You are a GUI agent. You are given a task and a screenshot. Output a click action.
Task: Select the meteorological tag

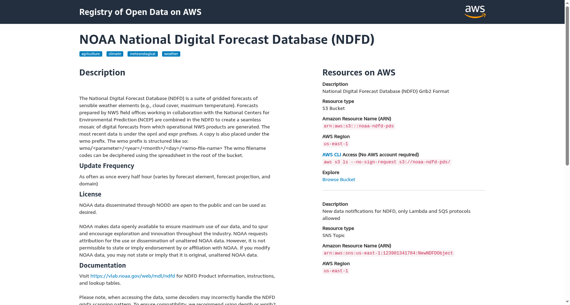142,54
